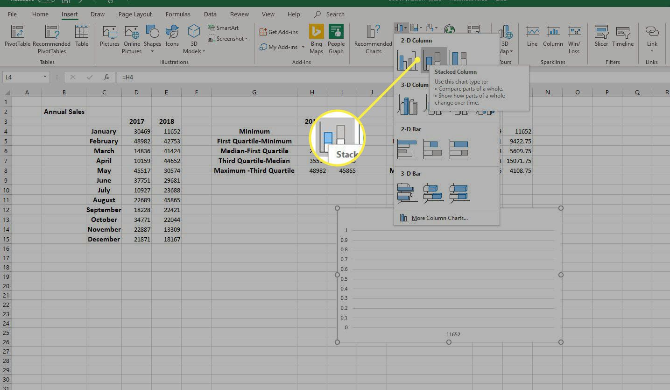Click the Get Add-ins button
The height and width of the screenshot is (390, 670).
coord(279,32)
